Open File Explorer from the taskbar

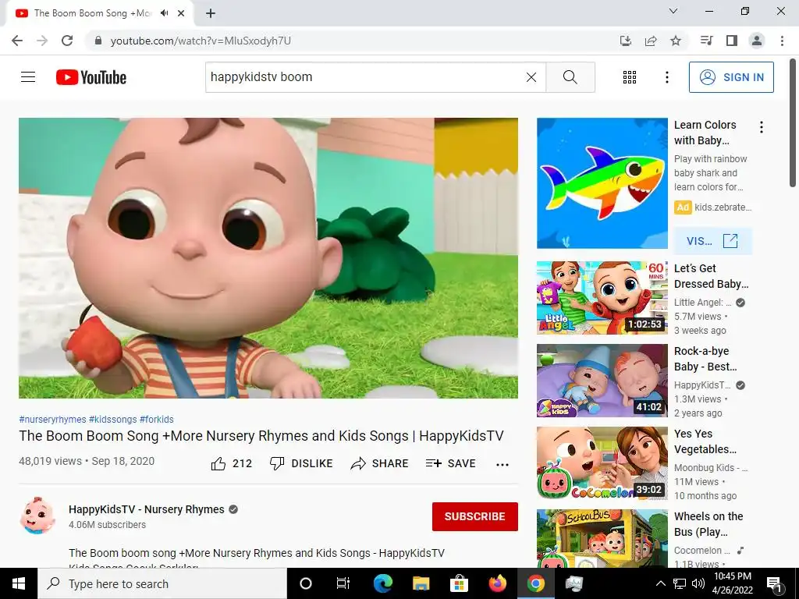pos(421,583)
